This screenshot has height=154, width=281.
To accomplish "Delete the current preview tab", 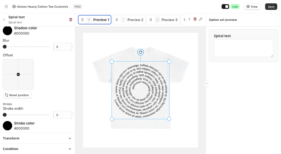I will click(195, 19).
